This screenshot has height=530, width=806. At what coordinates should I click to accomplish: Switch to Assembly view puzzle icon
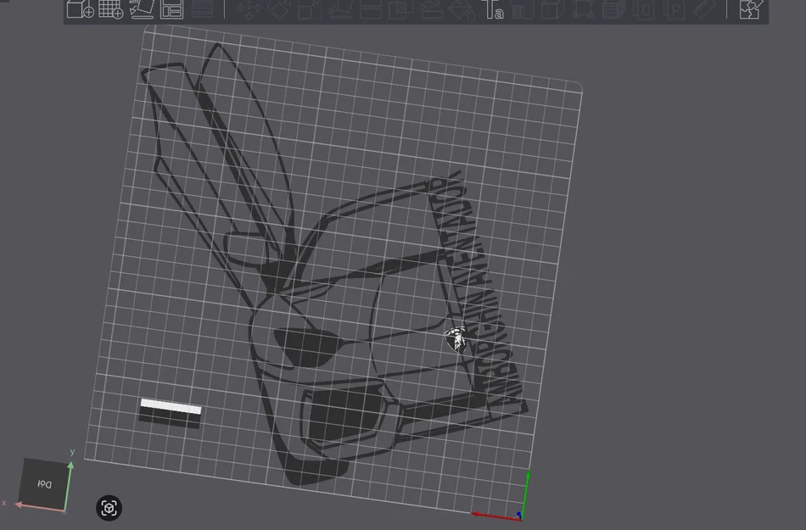tap(749, 8)
